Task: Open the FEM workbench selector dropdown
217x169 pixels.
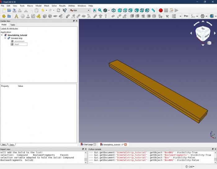Action: pyautogui.click(x=80, y=10)
